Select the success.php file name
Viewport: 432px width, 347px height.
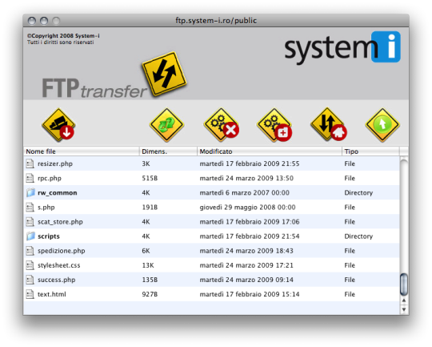56,280
